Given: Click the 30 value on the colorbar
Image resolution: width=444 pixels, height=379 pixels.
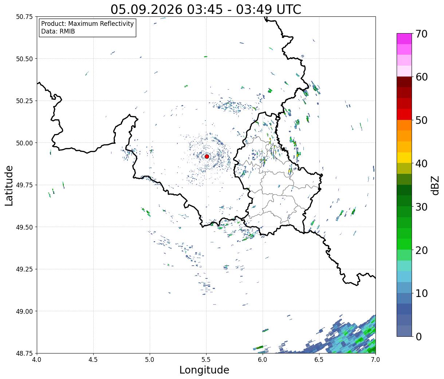Looking at the screenshot, I should 421,207.
